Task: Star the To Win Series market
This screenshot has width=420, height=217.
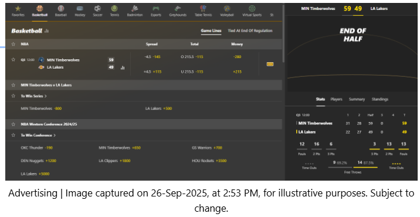Action: [x=13, y=96]
